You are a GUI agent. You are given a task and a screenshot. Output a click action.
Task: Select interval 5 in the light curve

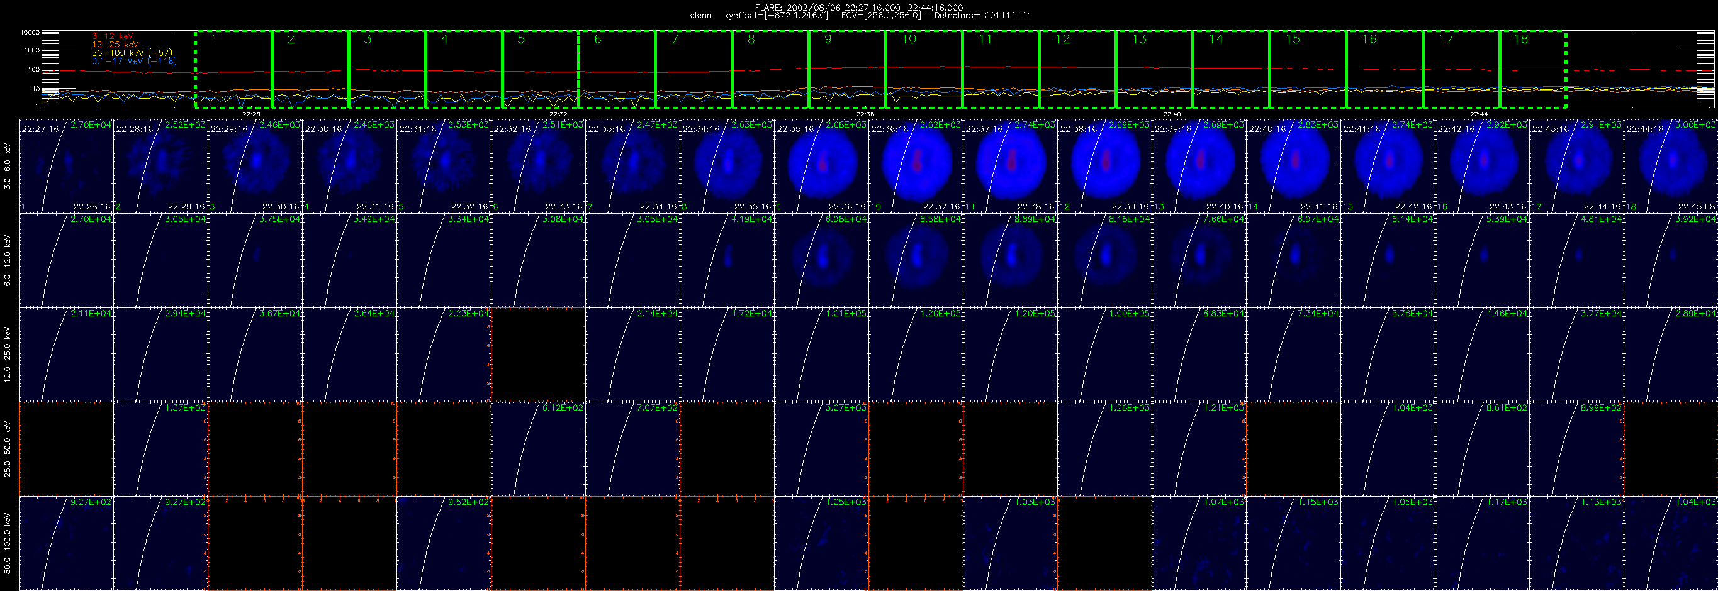click(540, 69)
